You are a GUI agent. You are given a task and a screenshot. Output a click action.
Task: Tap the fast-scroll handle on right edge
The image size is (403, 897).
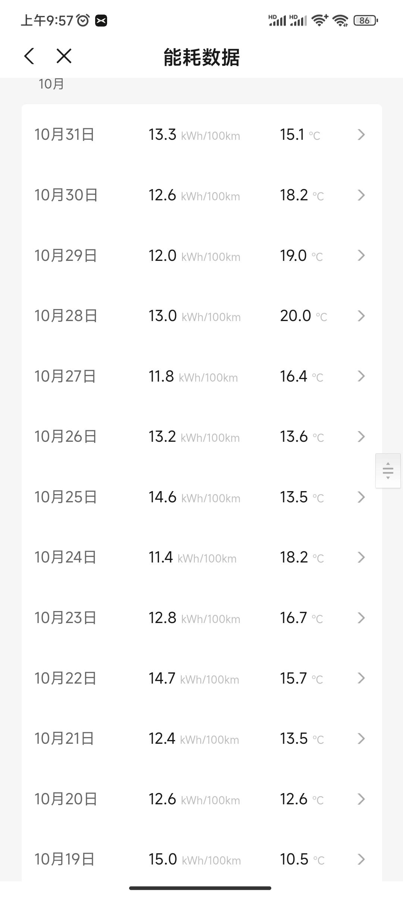point(388,471)
